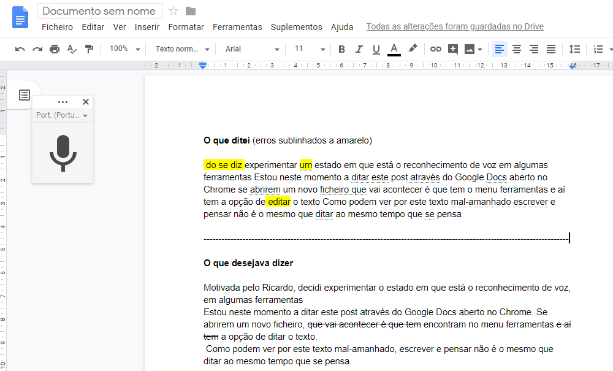
Task: Open the zoom 100% dropdown
Action: click(124, 49)
